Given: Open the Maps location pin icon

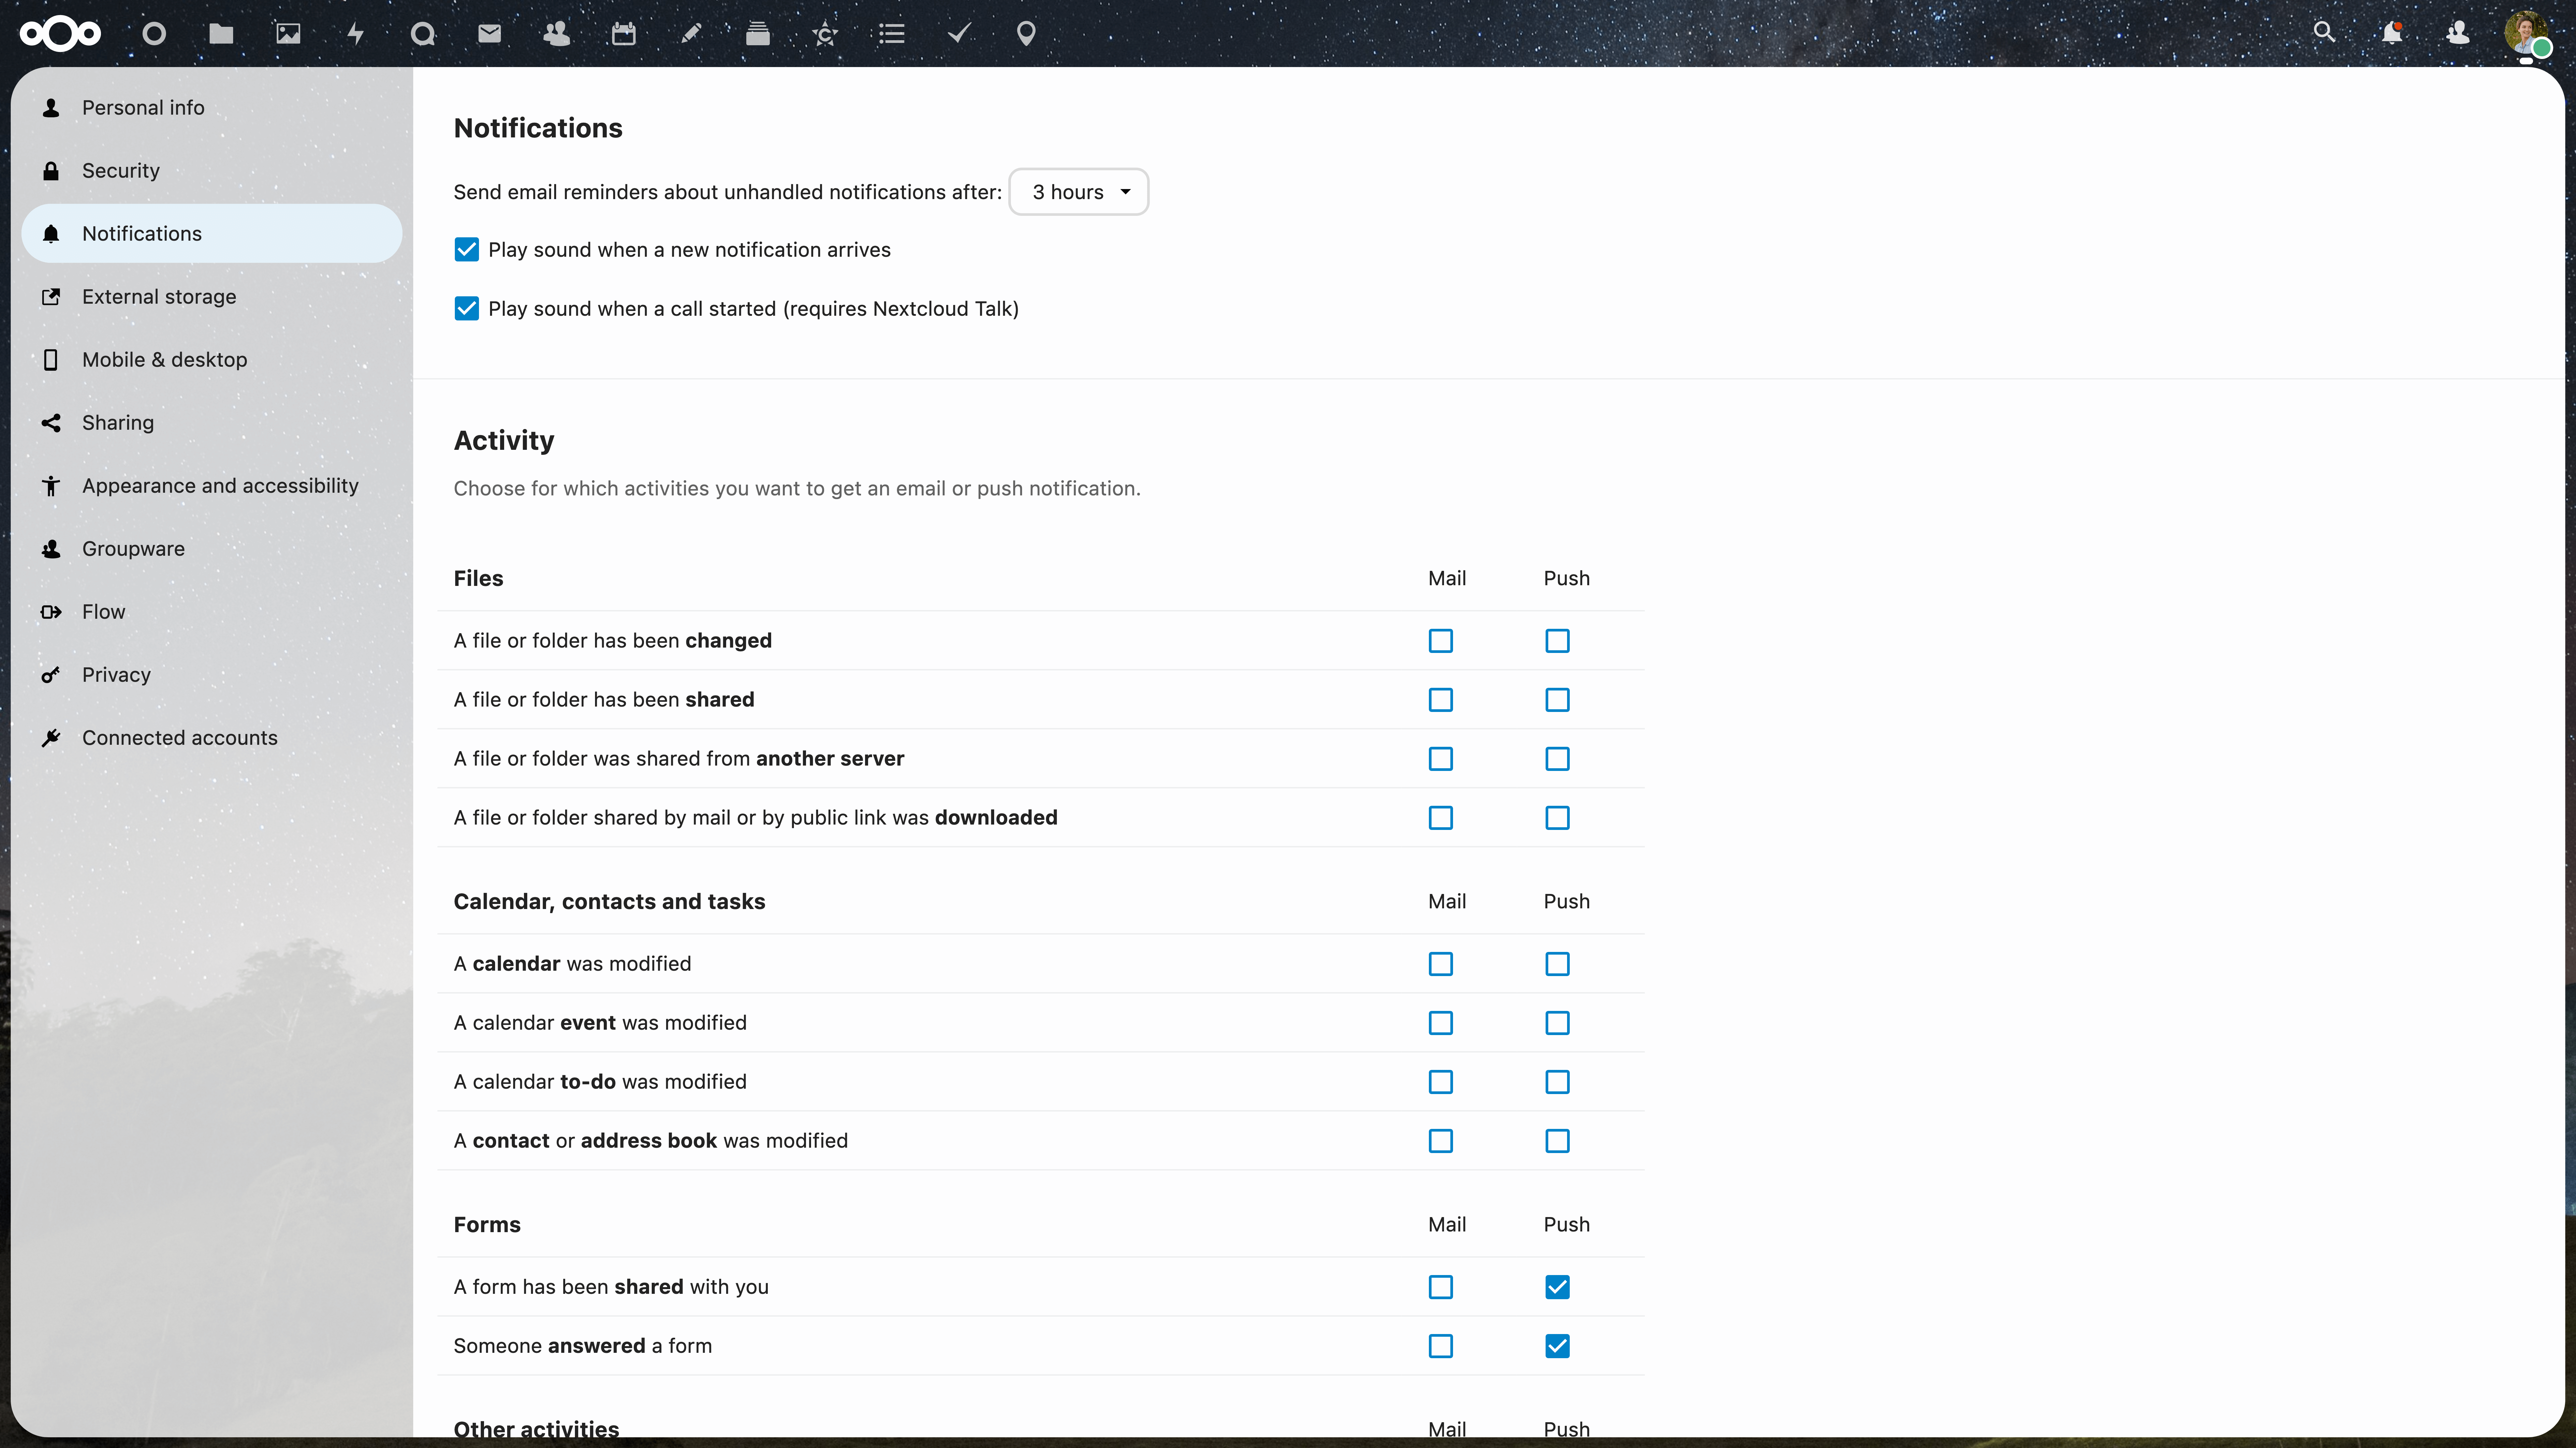Looking at the screenshot, I should click(1026, 34).
